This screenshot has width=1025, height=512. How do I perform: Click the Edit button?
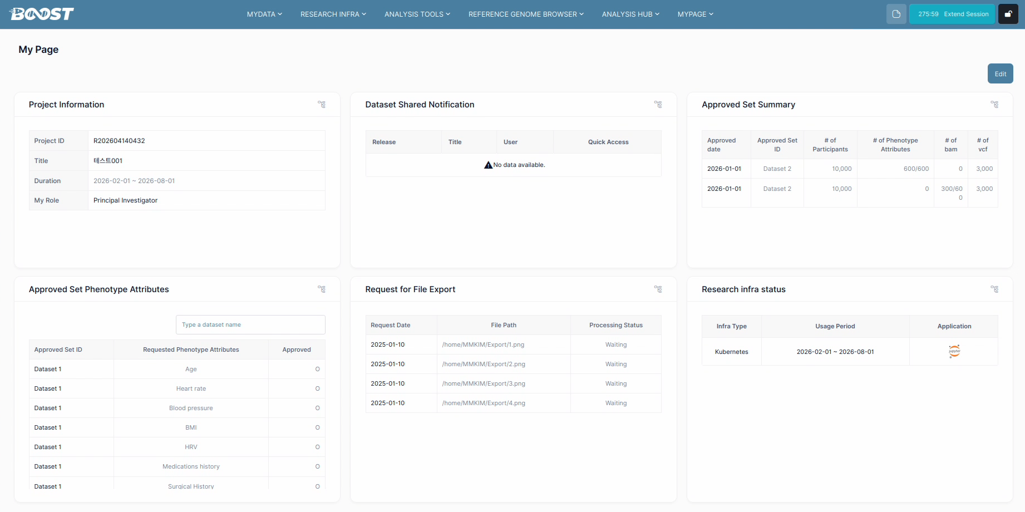coord(1000,73)
